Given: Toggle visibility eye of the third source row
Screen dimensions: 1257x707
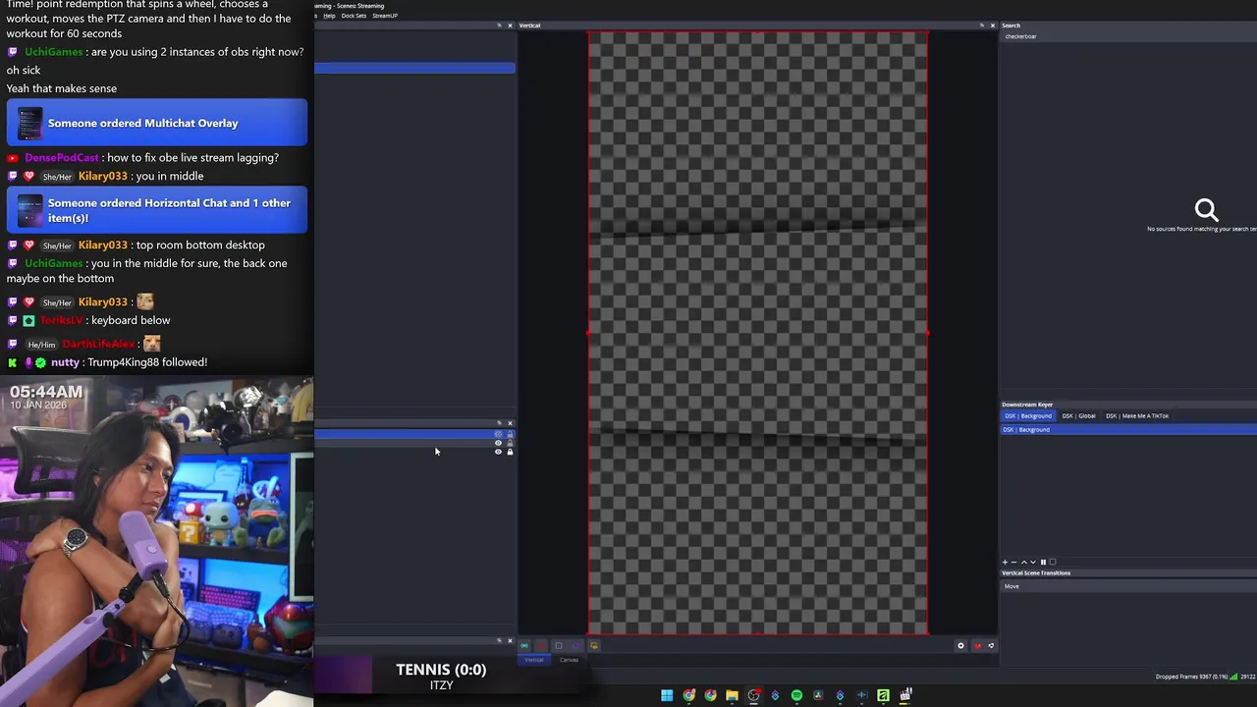Looking at the screenshot, I should coord(498,452).
